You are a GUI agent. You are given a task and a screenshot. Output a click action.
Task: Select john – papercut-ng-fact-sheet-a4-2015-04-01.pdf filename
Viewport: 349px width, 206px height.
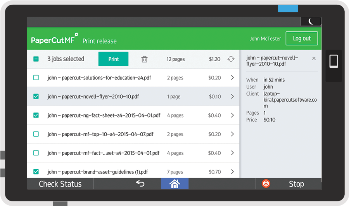click(104, 115)
